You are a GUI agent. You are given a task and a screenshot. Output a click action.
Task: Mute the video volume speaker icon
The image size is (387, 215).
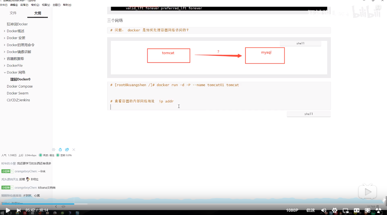point(323,210)
